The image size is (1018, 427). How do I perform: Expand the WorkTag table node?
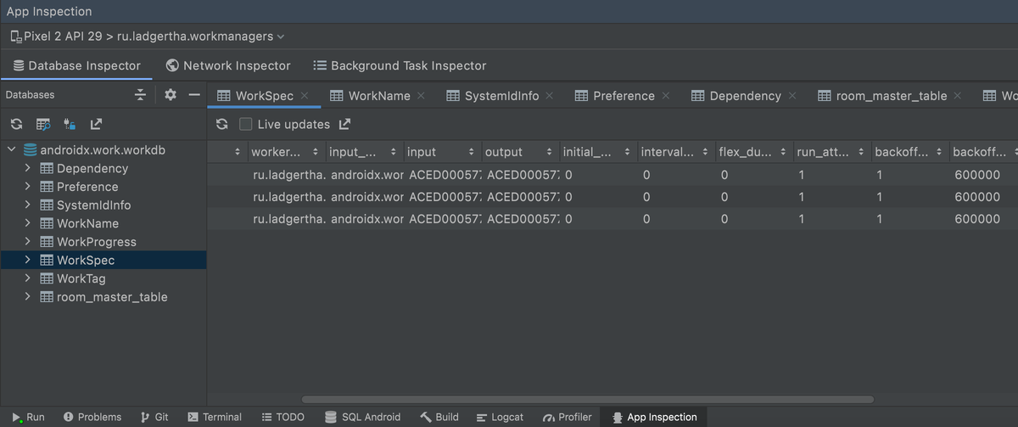(x=28, y=278)
